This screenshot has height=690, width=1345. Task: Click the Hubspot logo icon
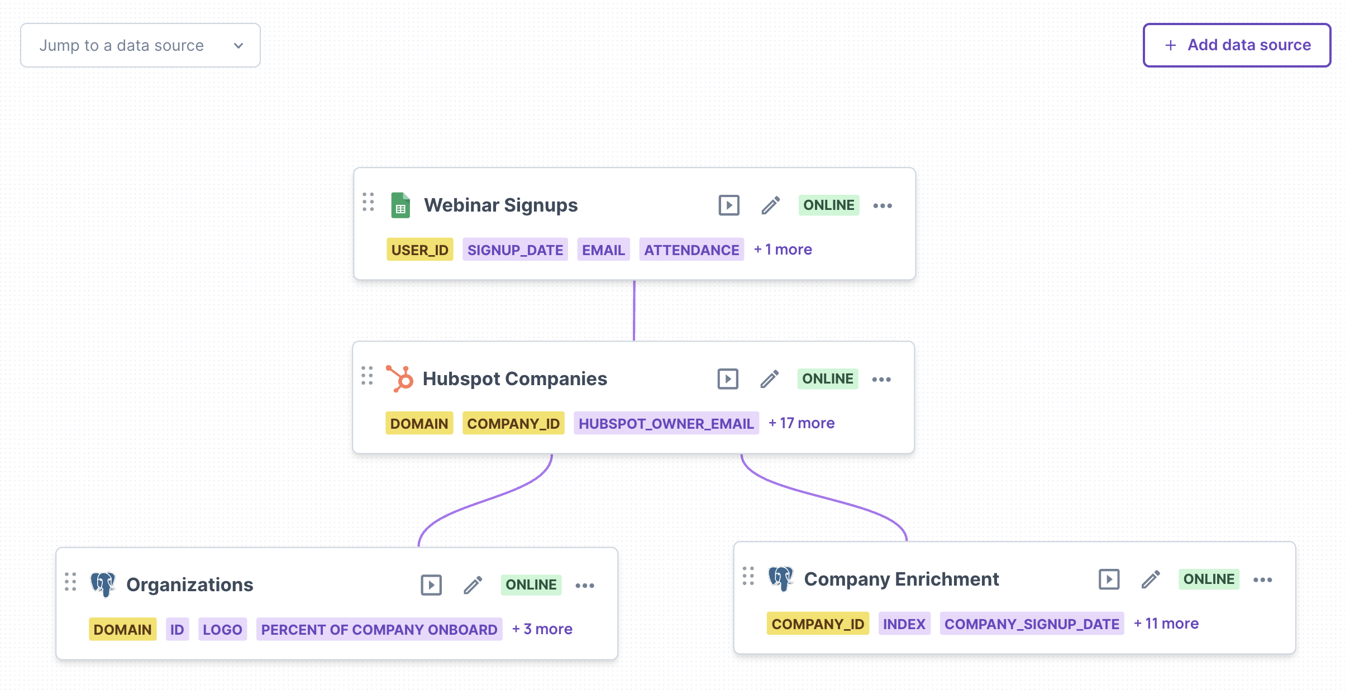click(399, 379)
